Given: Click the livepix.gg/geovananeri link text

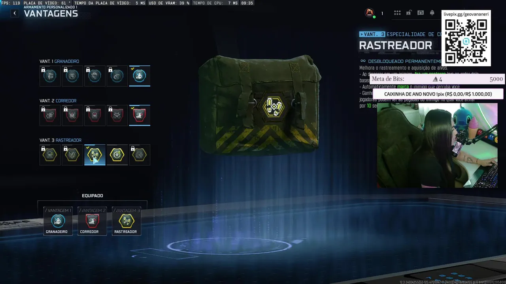Looking at the screenshot, I should 466,14.
